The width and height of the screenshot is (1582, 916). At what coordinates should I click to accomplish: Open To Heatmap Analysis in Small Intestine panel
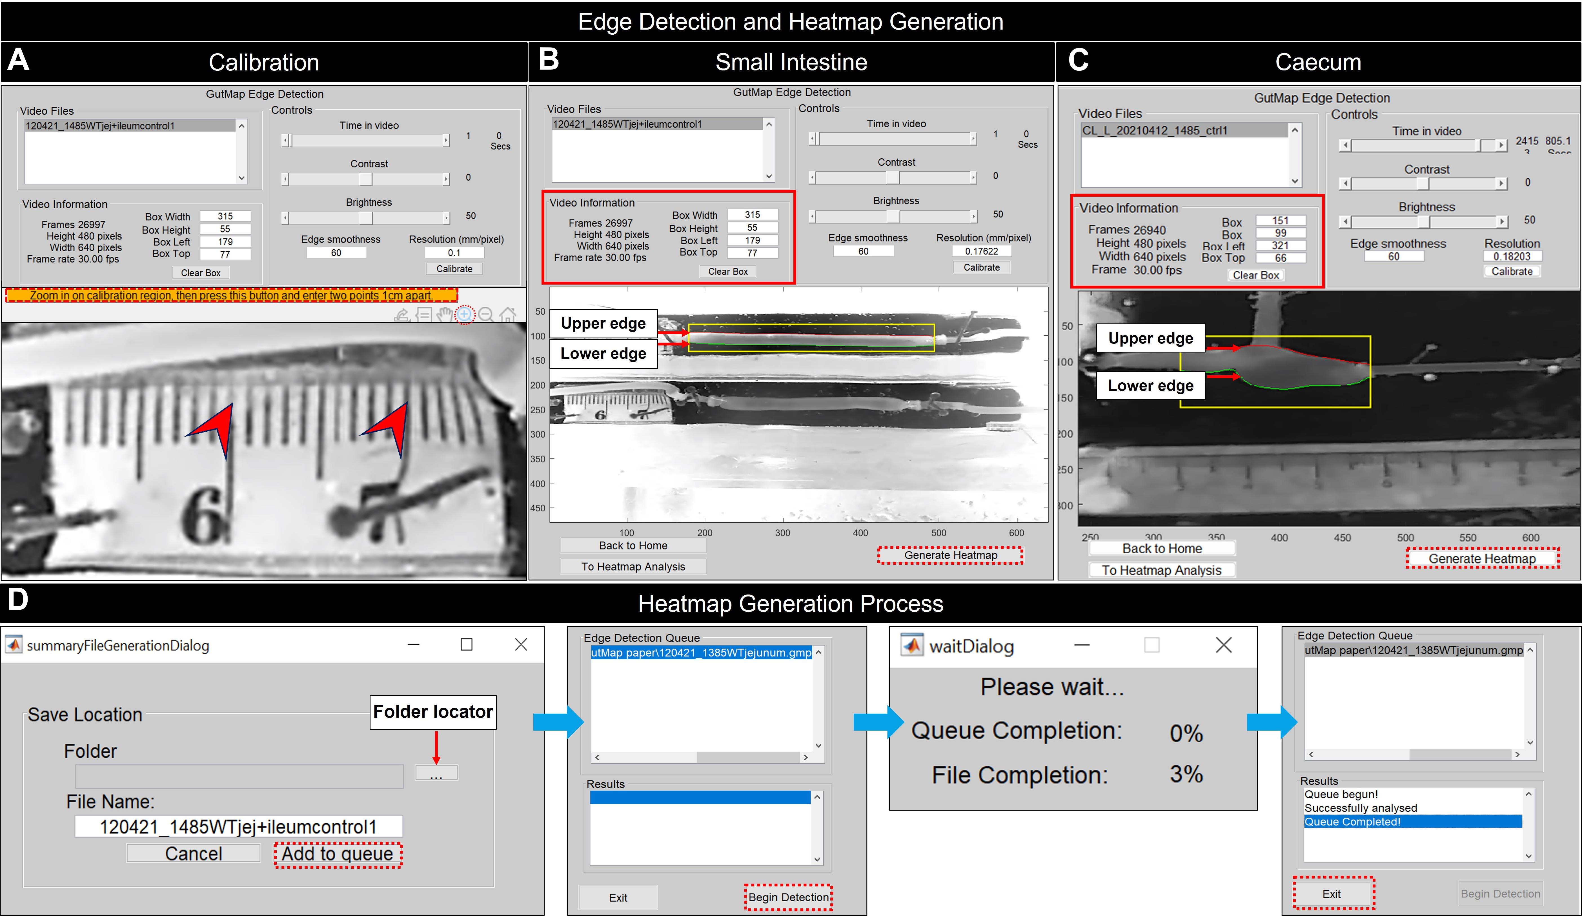tap(633, 566)
